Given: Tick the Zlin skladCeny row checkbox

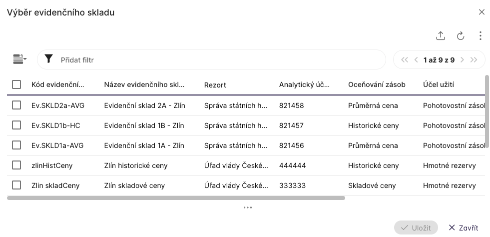Looking at the screenshot, I should pos(16,185).
